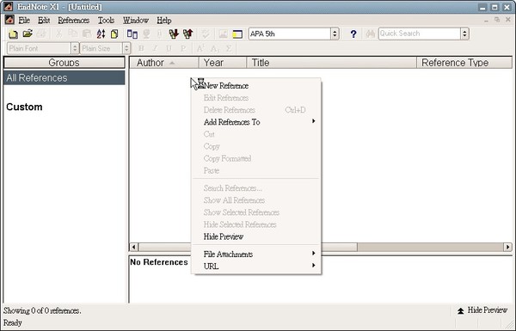Click the grayed-out Paste toolbar icon
Screen dimensions: 516x331
point(87,34)
